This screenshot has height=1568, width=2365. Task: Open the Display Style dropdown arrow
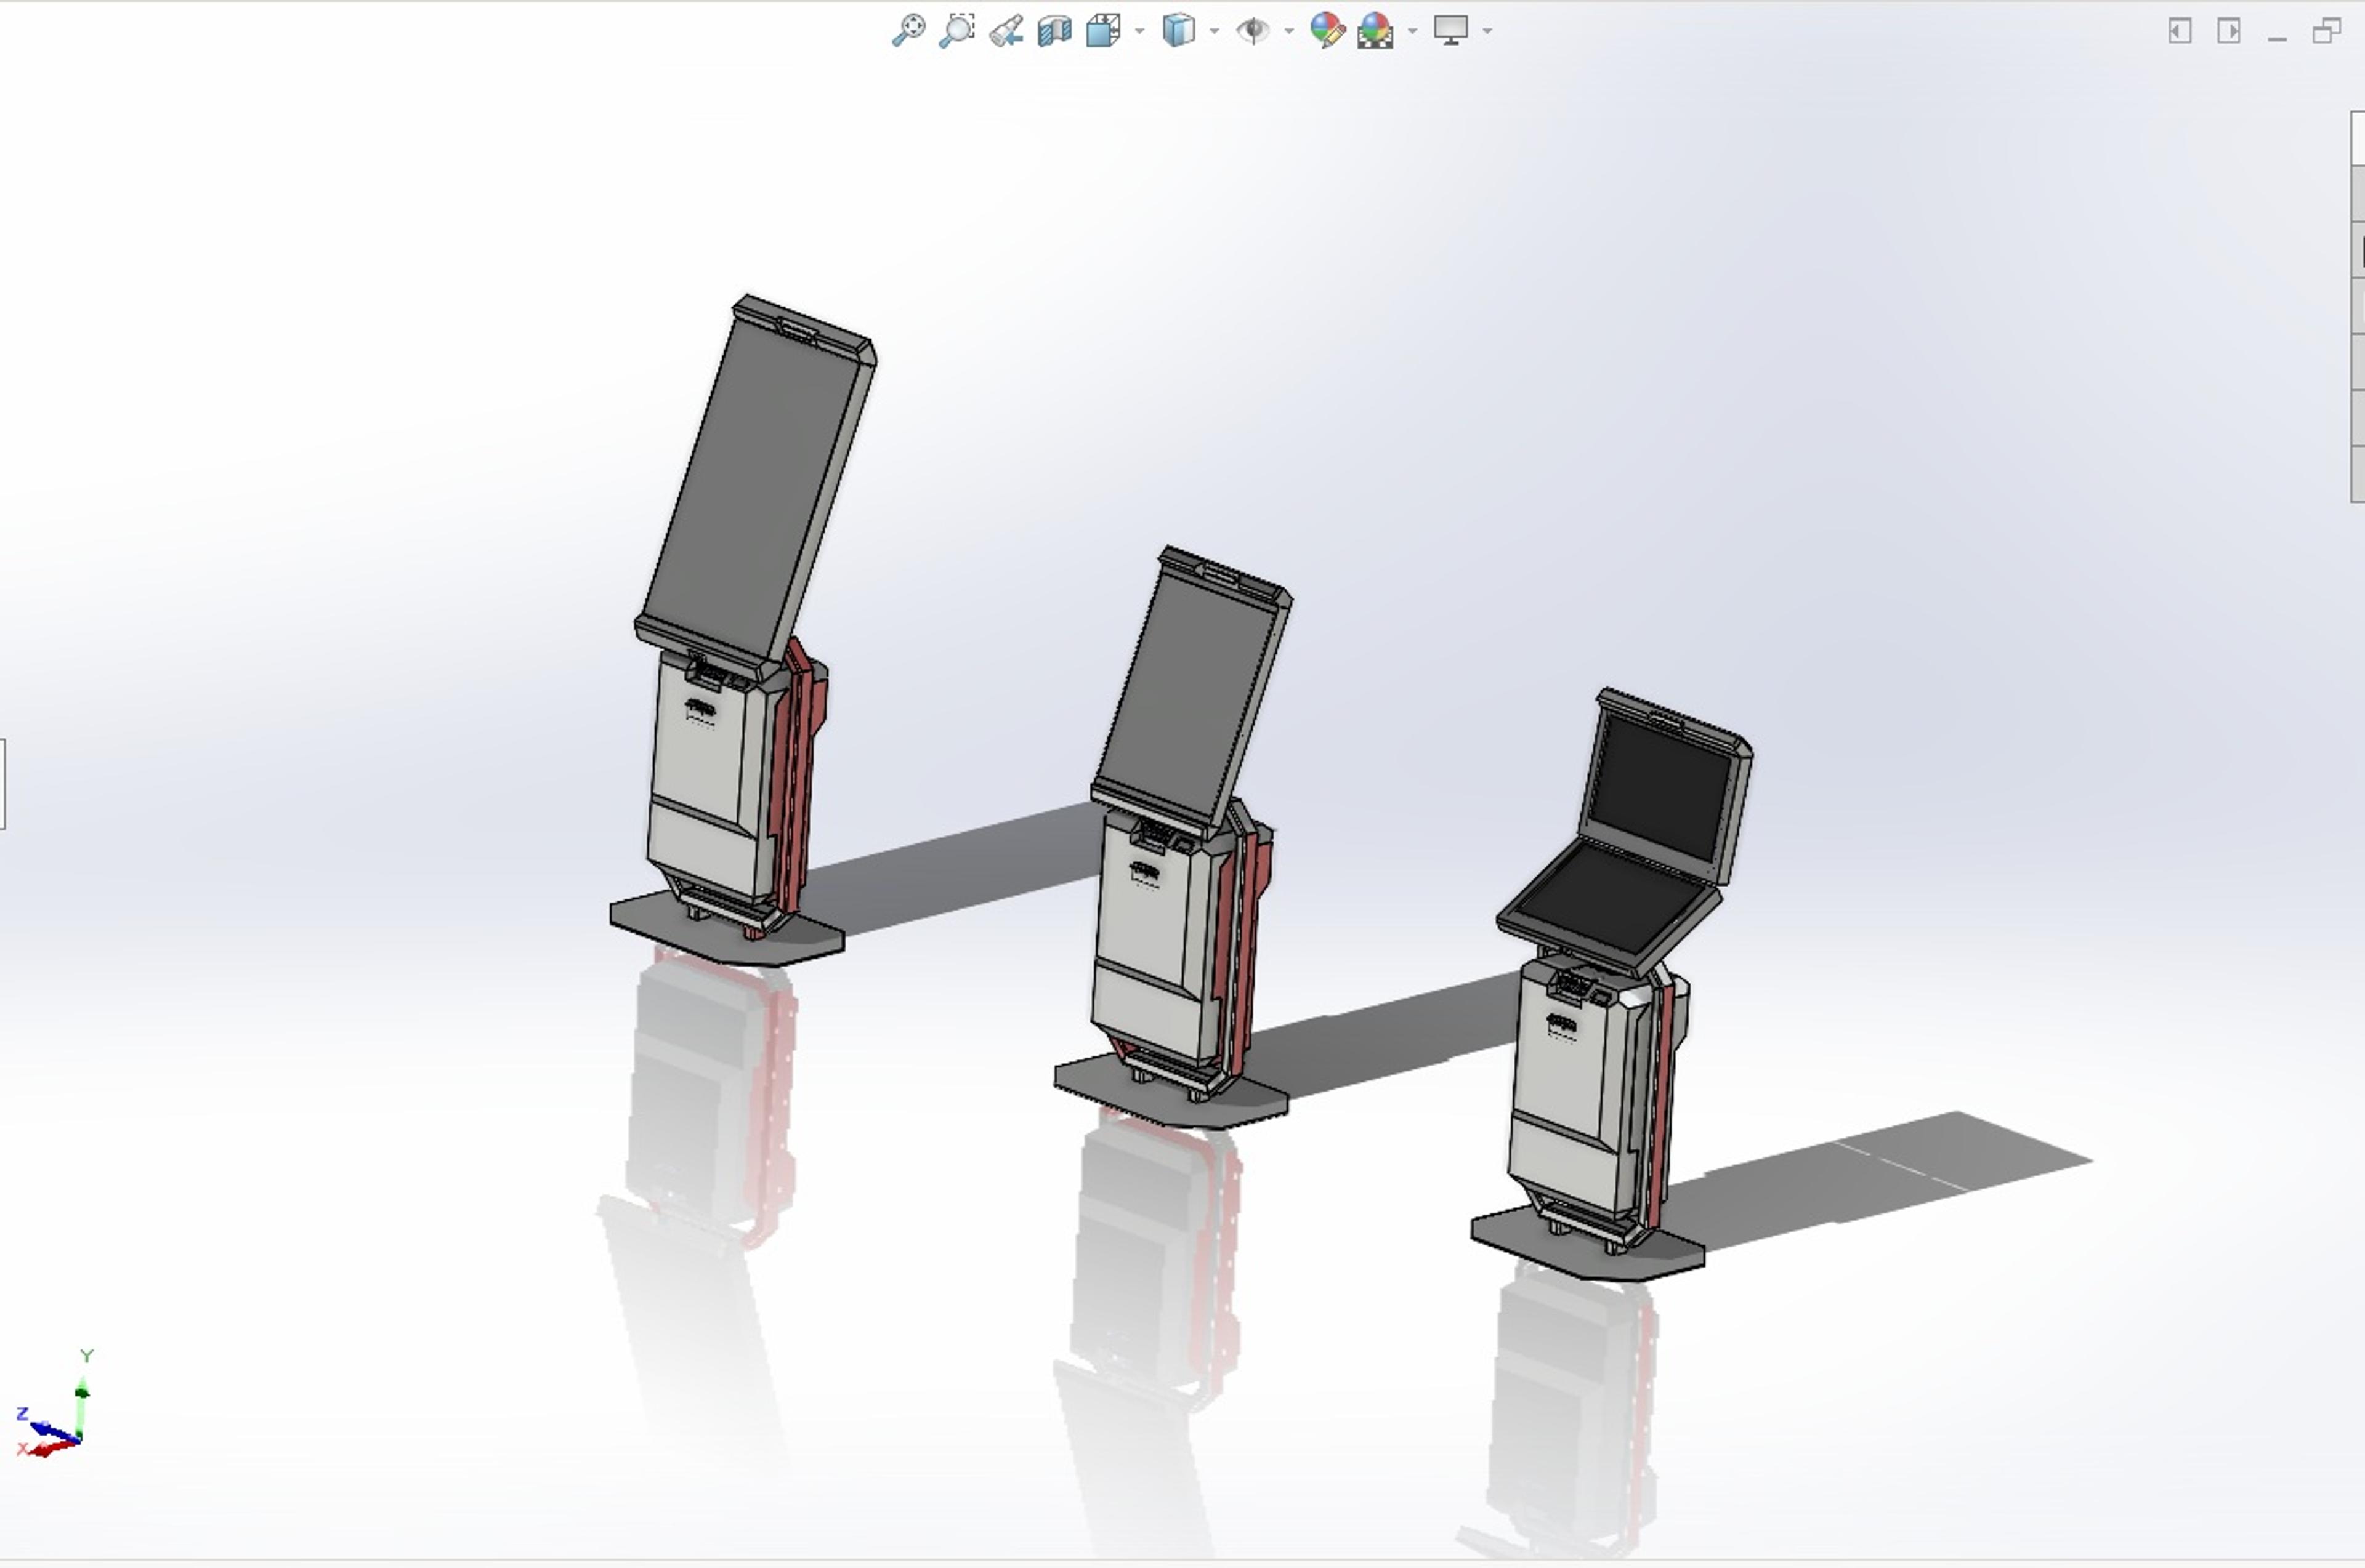[1215, 32]
